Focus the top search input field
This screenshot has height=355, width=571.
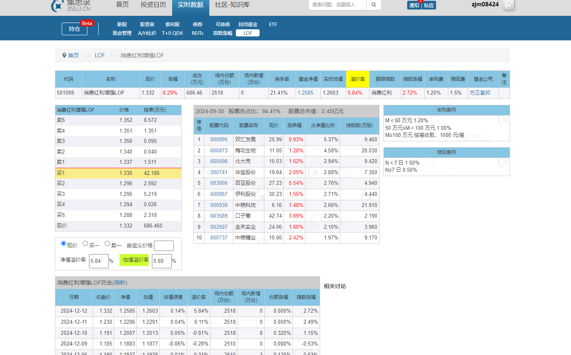point(337,5)
